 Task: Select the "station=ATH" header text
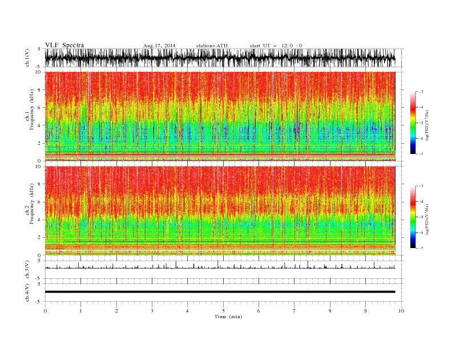click(x=212, y=46)
